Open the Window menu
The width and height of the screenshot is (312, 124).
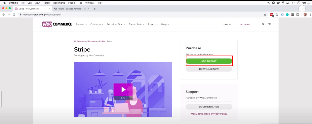(89, 3)
